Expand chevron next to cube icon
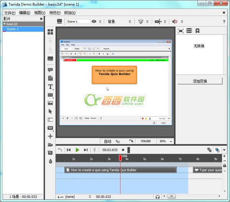Viewport: 230px width, 202px height. pyautogui.click(x=147, y=21)
